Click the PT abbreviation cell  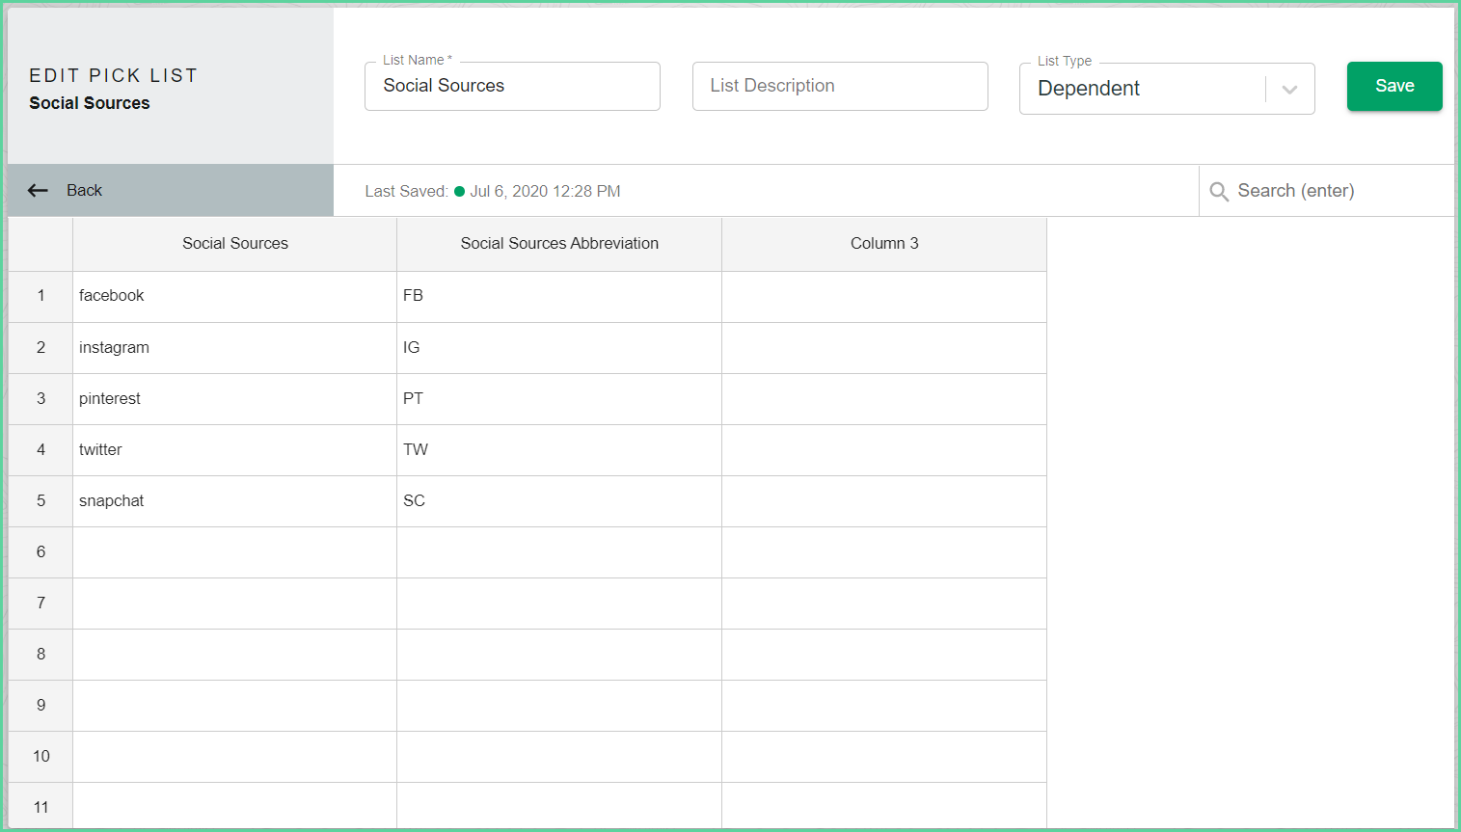(559, 399)
